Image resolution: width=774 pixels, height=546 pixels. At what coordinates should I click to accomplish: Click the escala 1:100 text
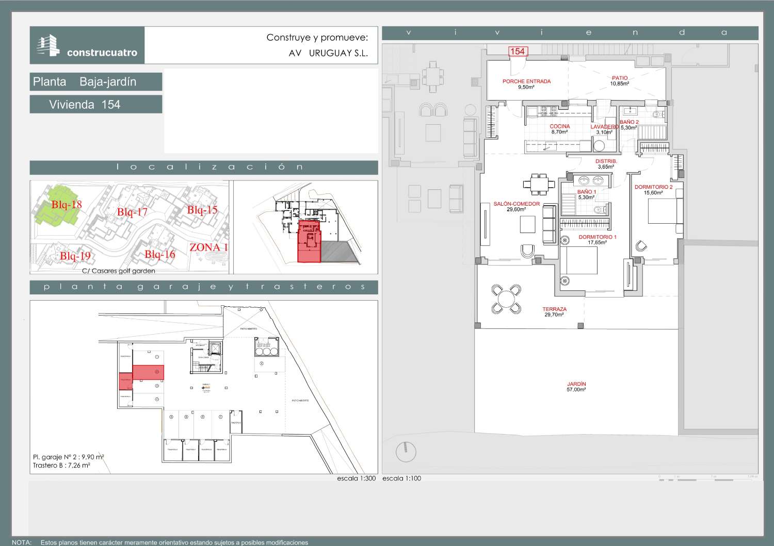402,478
